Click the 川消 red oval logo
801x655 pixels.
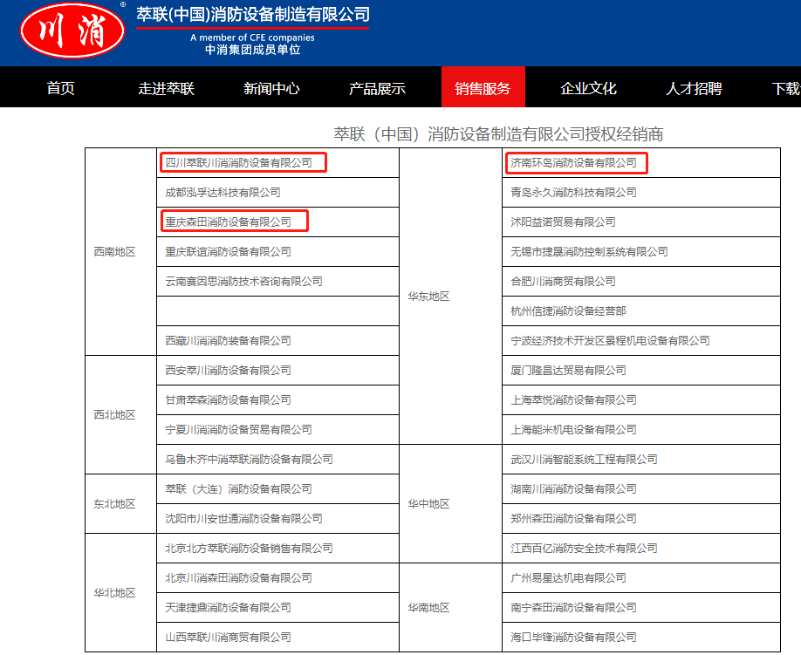pos(72,31)
